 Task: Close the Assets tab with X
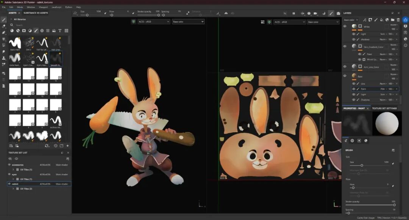coord(19,13)
